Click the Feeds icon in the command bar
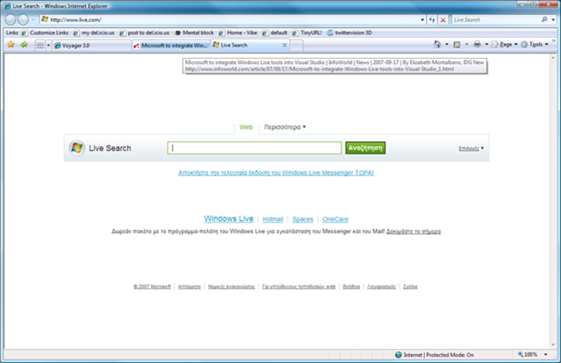 [457, 45]
